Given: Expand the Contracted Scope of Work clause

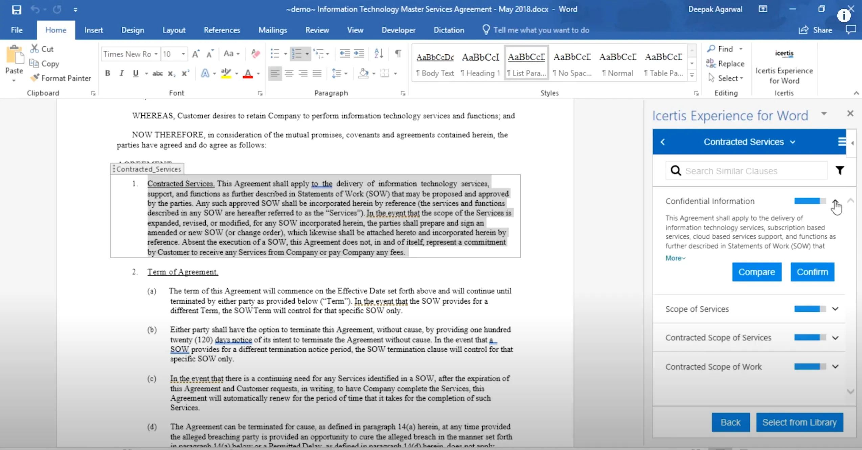Looking at the screenshot, I should coord(835,366).
